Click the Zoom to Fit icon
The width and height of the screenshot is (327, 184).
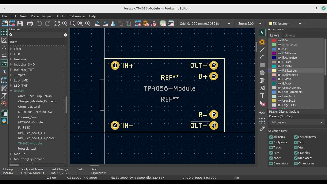click(x=80, y=24)
